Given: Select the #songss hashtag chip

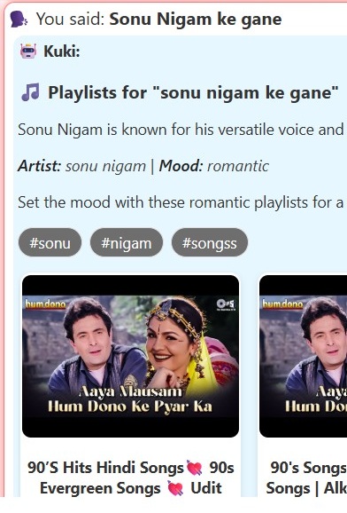Looking at the screenshot, I should [x=210, y=243].
